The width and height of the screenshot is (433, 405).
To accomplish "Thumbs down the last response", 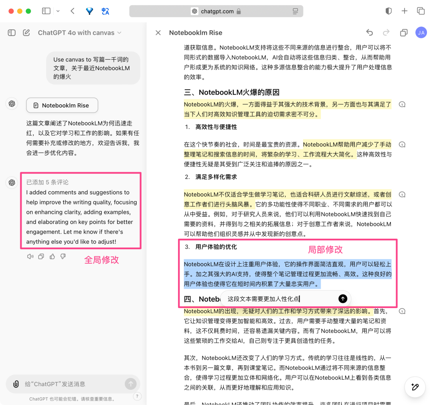I will [63, 256].
